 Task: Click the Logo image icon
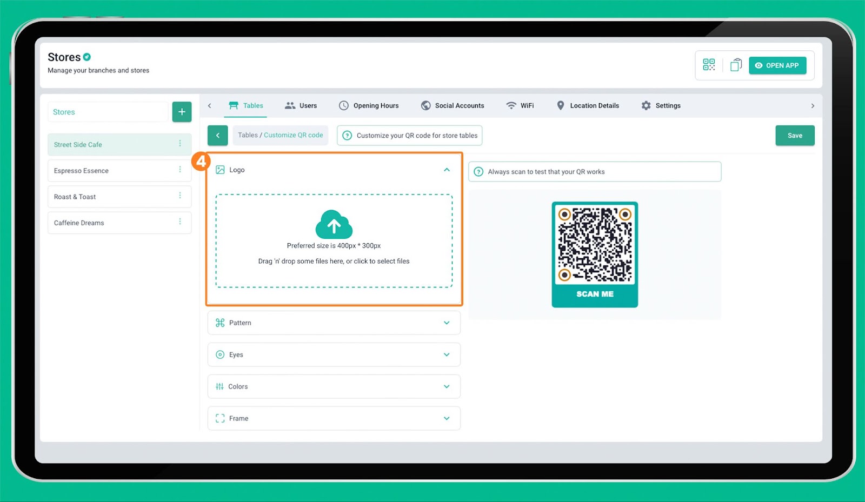coord(220,170)
